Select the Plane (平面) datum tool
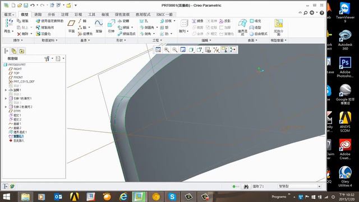 [x=71, y=26]
